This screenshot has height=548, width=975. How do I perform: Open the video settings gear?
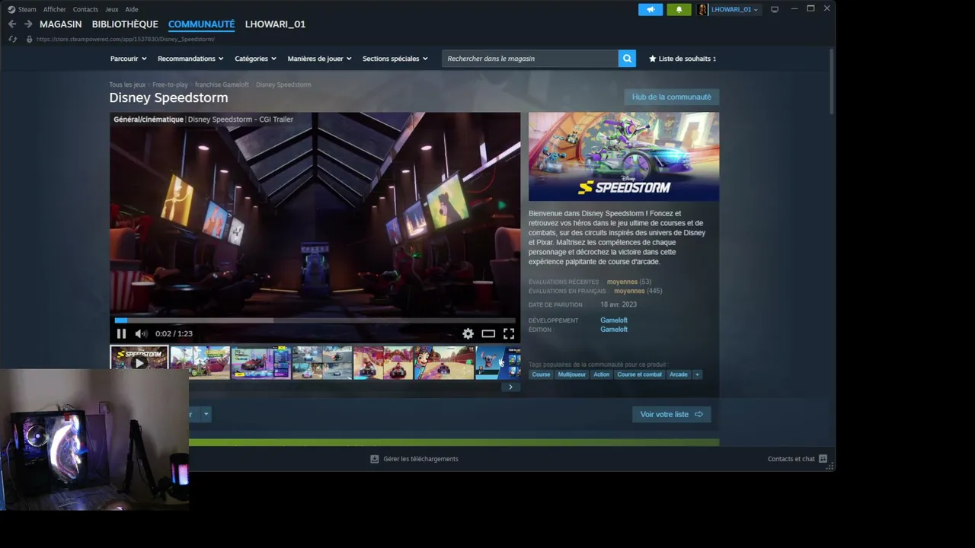(468, 333)
